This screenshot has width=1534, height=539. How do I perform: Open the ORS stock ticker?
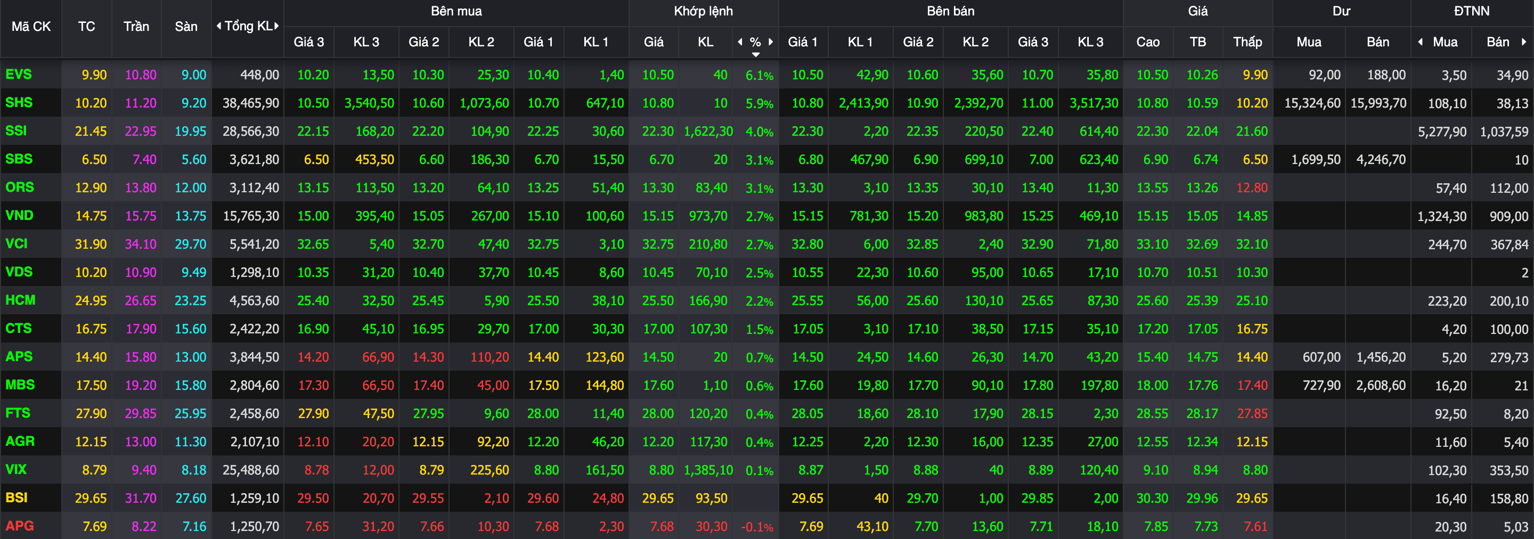[20, 187]
